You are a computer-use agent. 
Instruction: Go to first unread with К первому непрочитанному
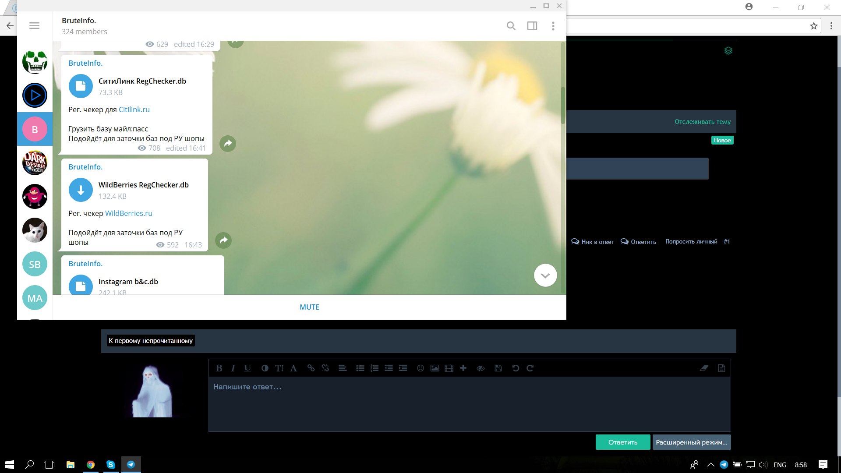tap(151, 341)
